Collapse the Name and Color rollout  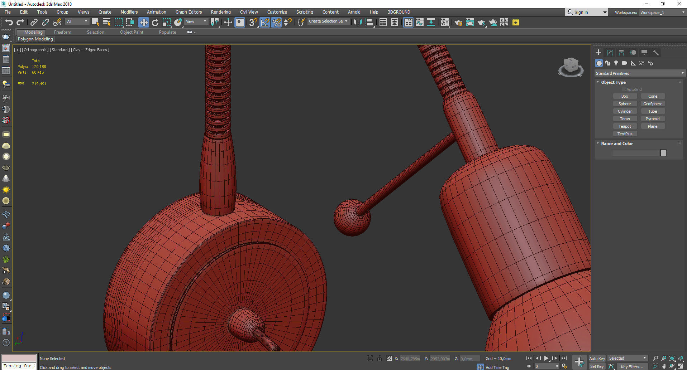point(616,143)
